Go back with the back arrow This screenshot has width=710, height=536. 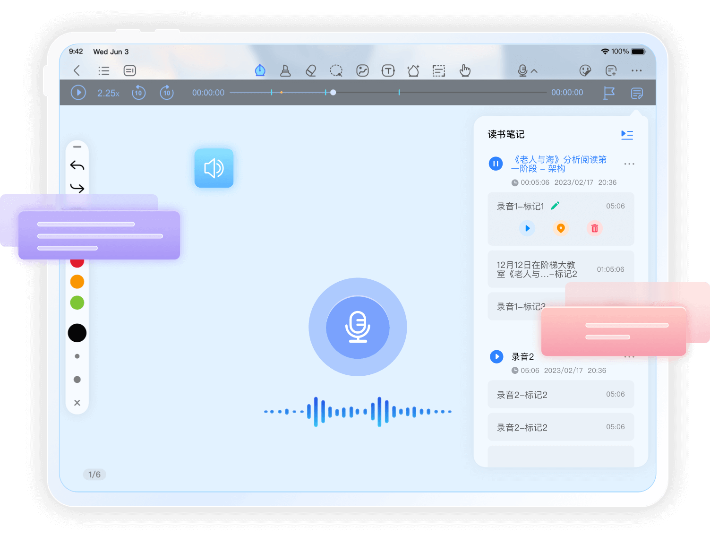pos(77,71)
